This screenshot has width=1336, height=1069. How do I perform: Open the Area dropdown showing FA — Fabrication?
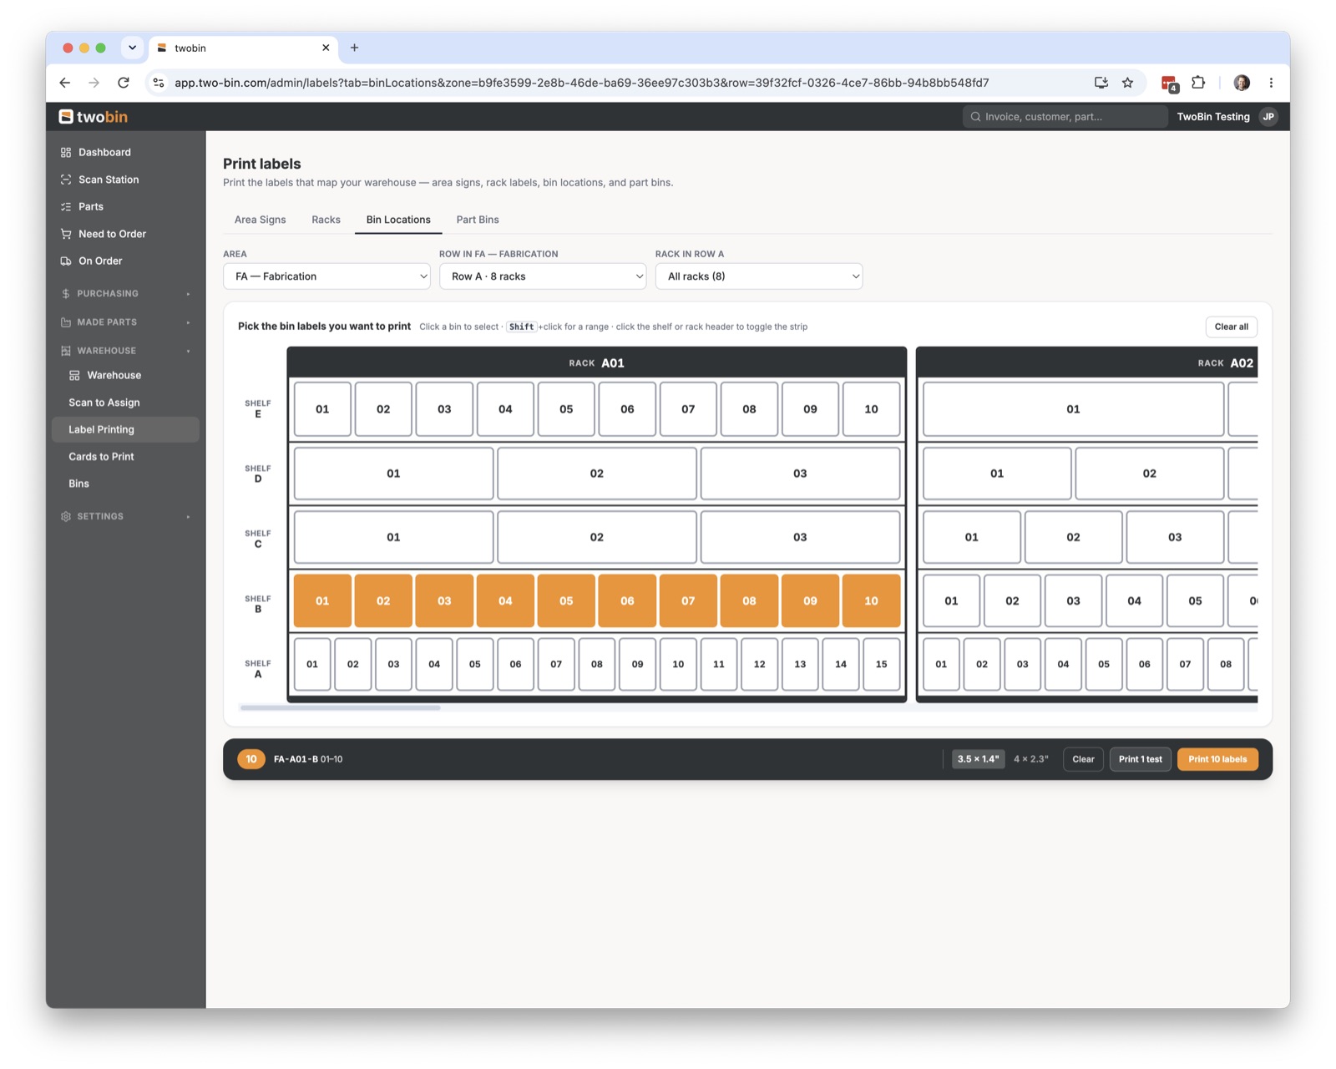coord(326,276)
